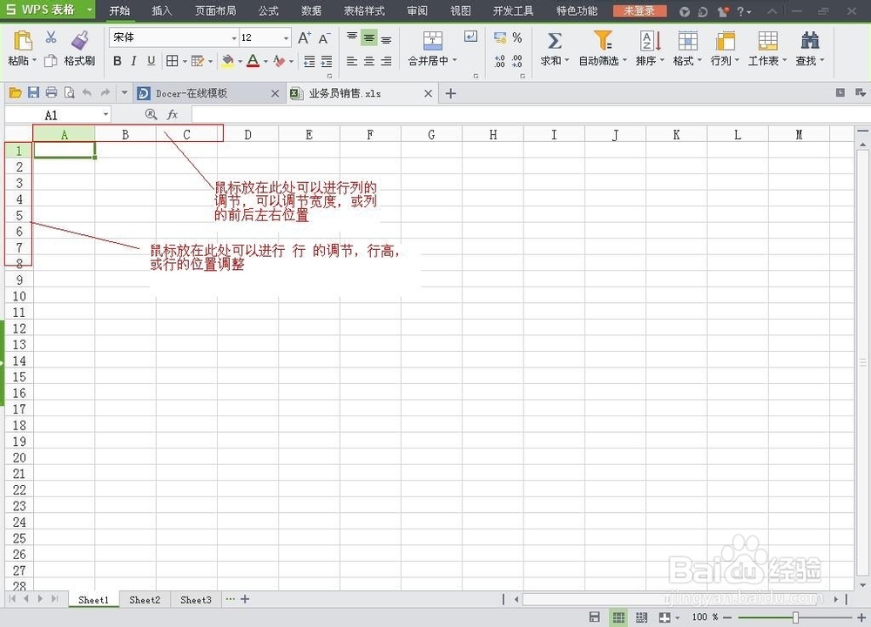This screenshot has height=627, width=871.
Task: Click the wrap text icon
Action: tap(470, 37)
